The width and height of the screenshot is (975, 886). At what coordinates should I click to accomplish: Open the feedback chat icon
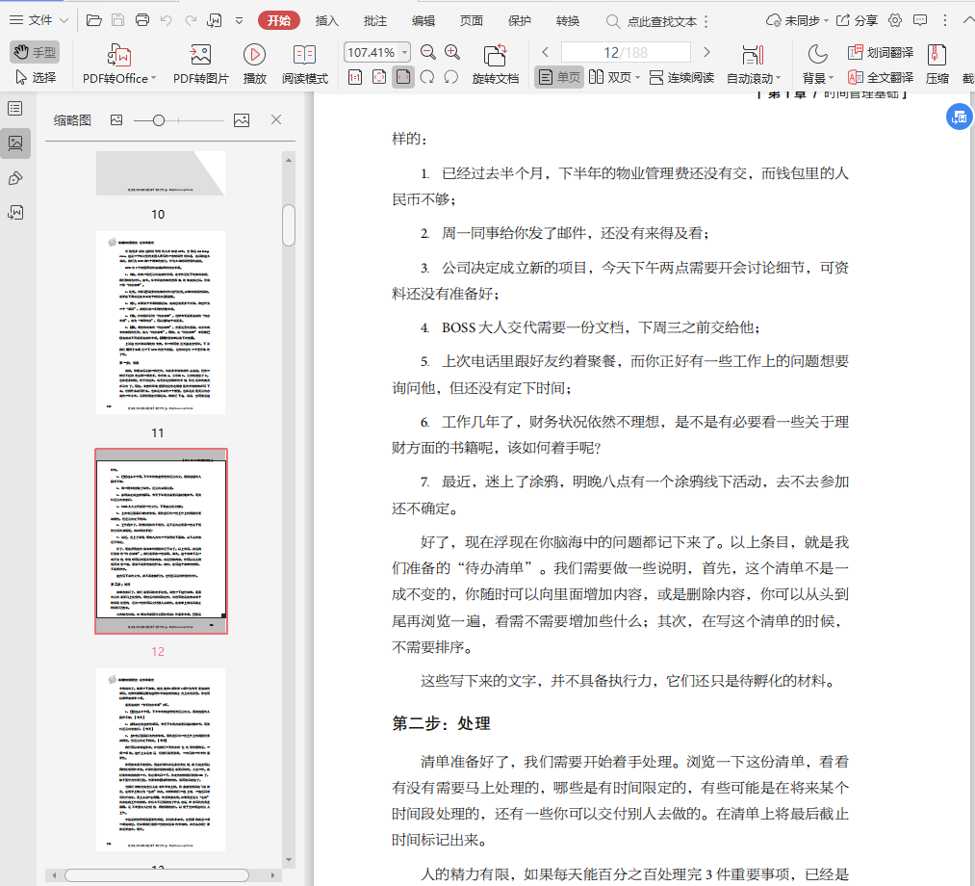pos(920,20)
